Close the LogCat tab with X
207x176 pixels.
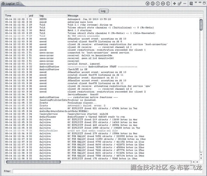18,4
